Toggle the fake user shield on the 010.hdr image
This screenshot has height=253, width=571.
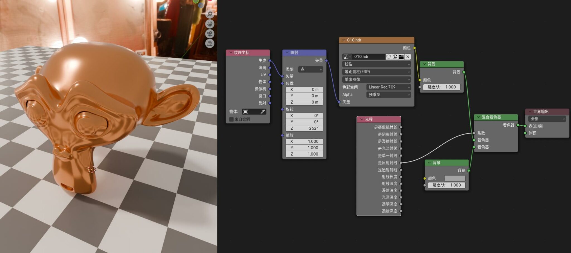[x=388, y=57]
